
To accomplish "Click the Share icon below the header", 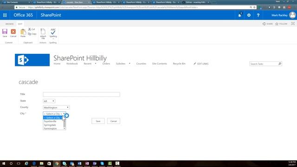I will (x=264, y=24).
